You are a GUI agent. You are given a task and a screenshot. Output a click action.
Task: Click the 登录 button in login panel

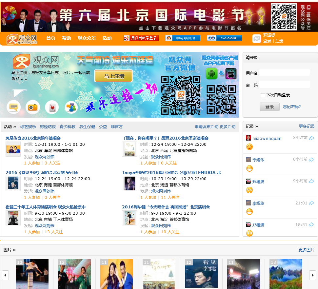click(x=269, y=107)
